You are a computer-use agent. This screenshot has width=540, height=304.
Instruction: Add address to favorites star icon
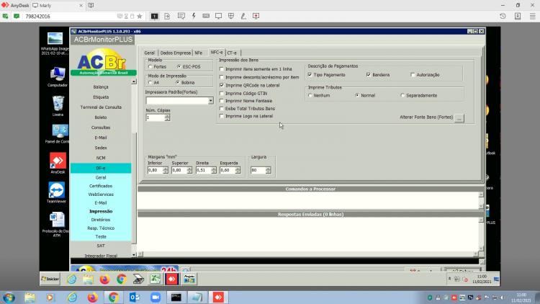[140, 16]
